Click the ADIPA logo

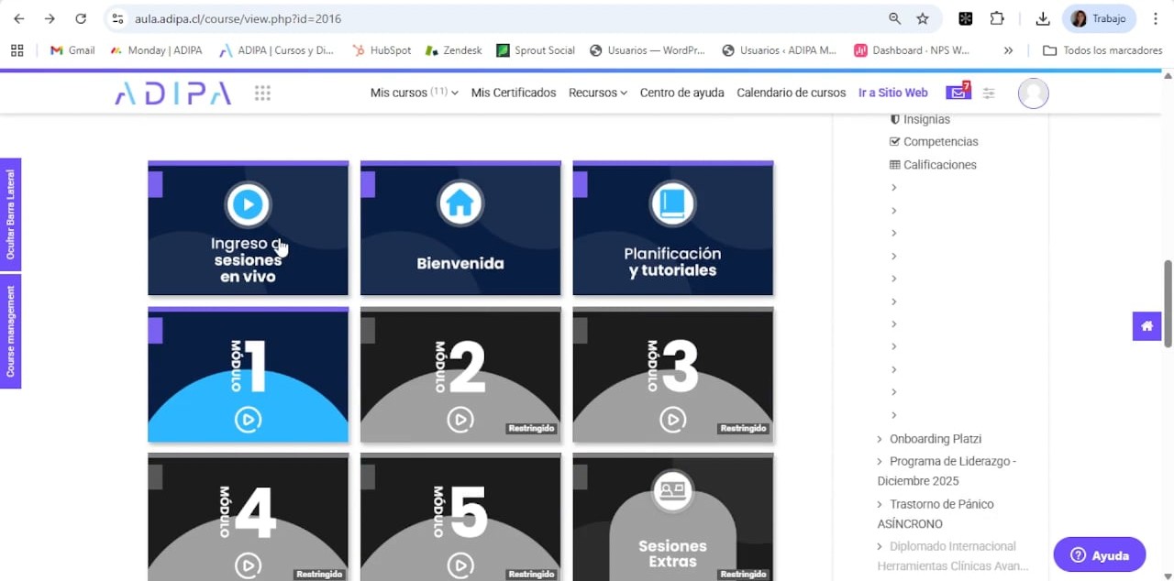point(172,93)
